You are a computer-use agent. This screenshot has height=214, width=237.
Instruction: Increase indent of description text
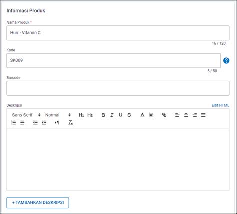click(44, 123)
